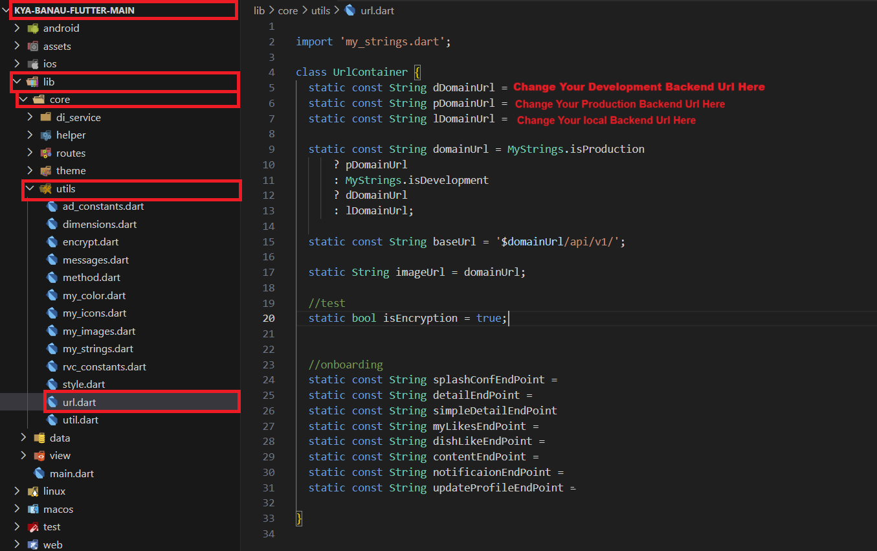Click the linux folder penguin icon

coord(33,491)
